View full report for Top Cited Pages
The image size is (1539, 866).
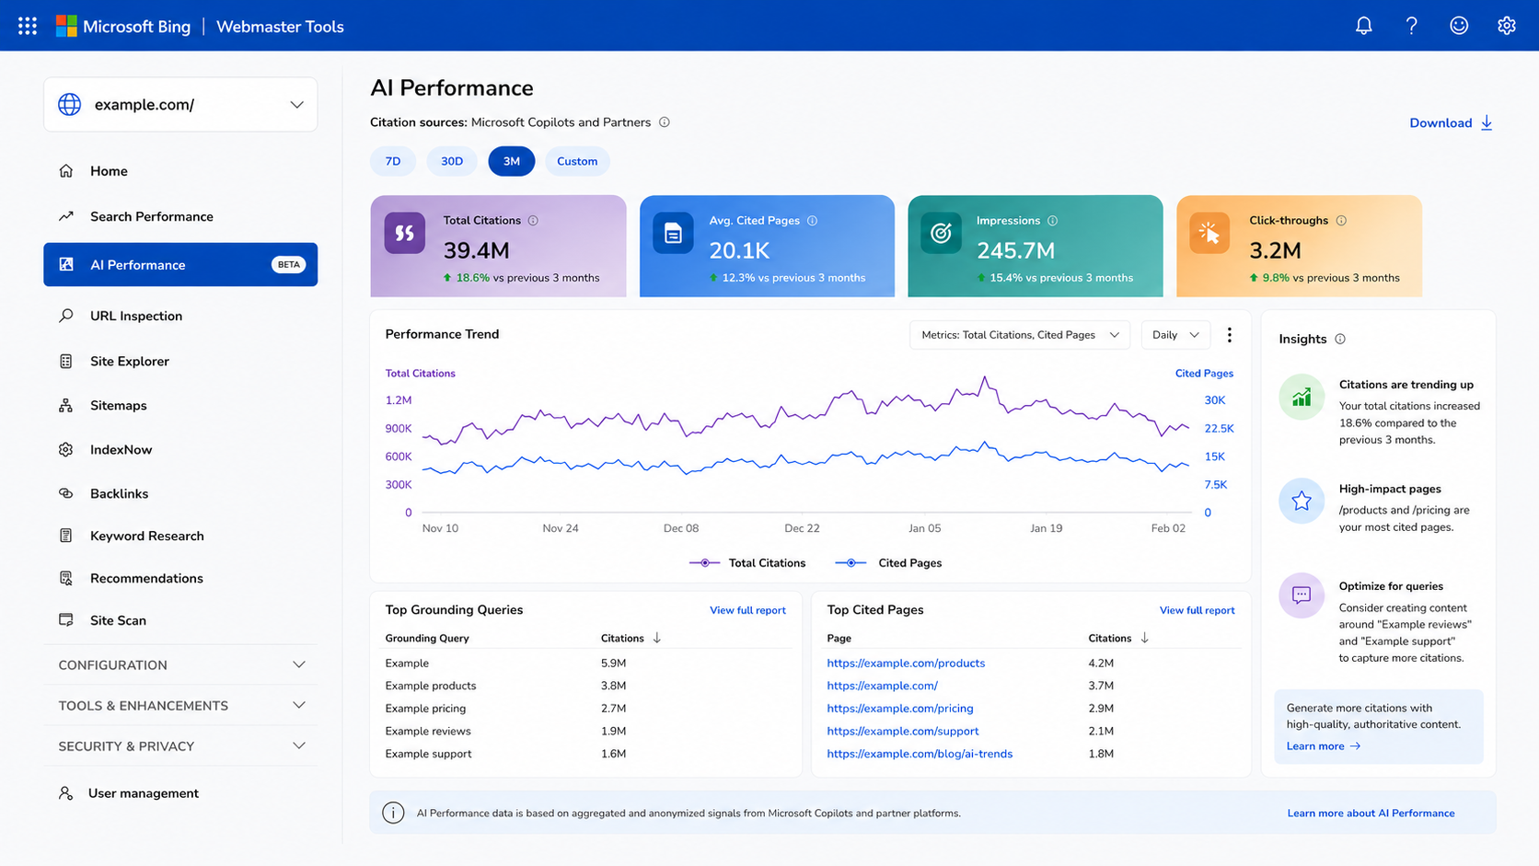point(1197,610)
